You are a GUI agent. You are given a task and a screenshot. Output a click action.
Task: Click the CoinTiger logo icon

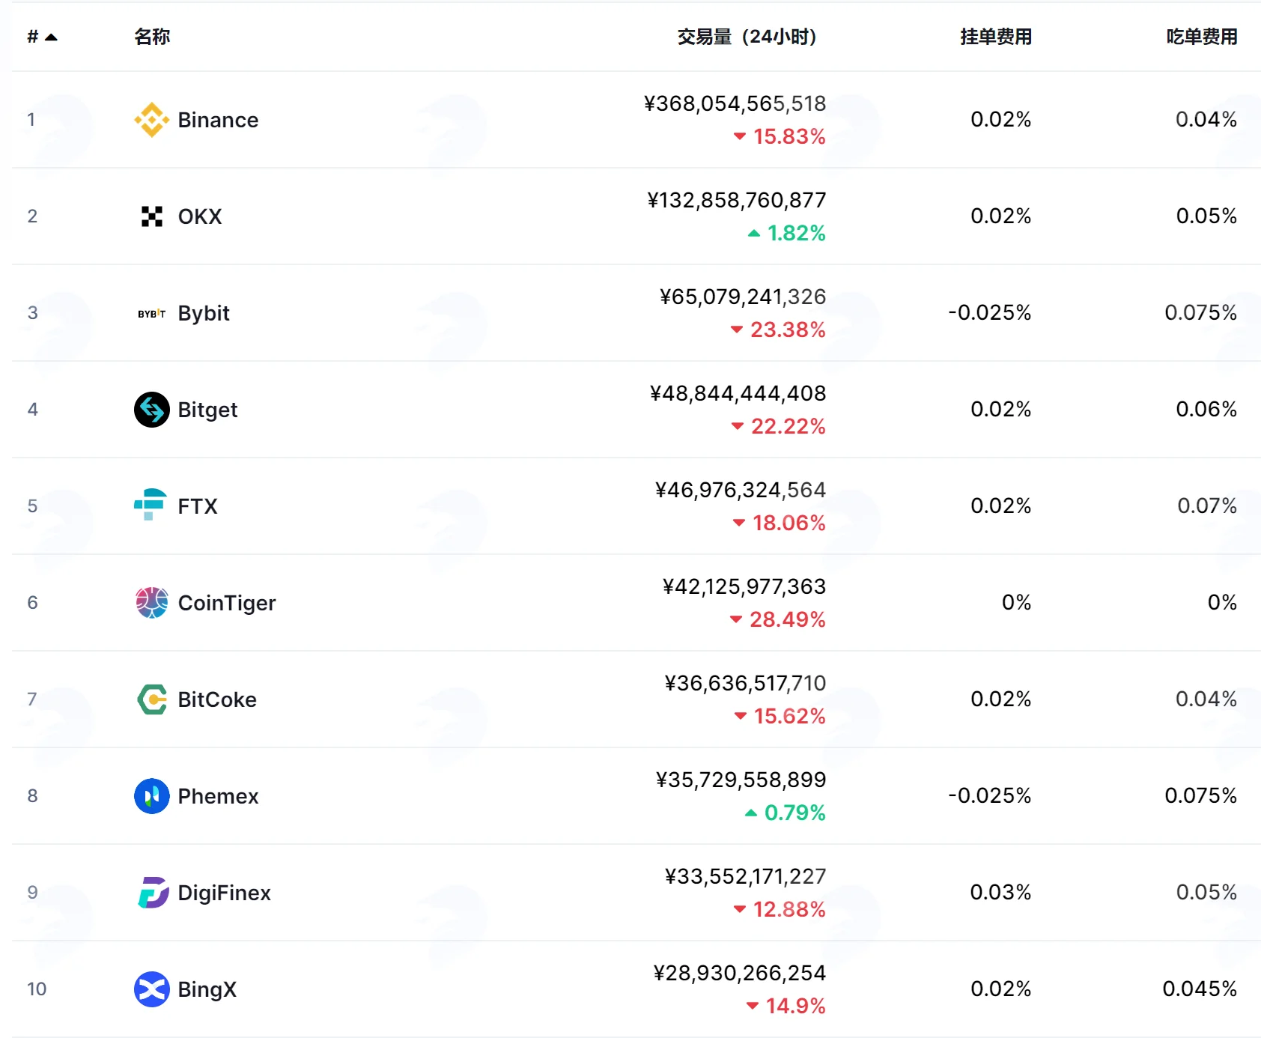152,603
